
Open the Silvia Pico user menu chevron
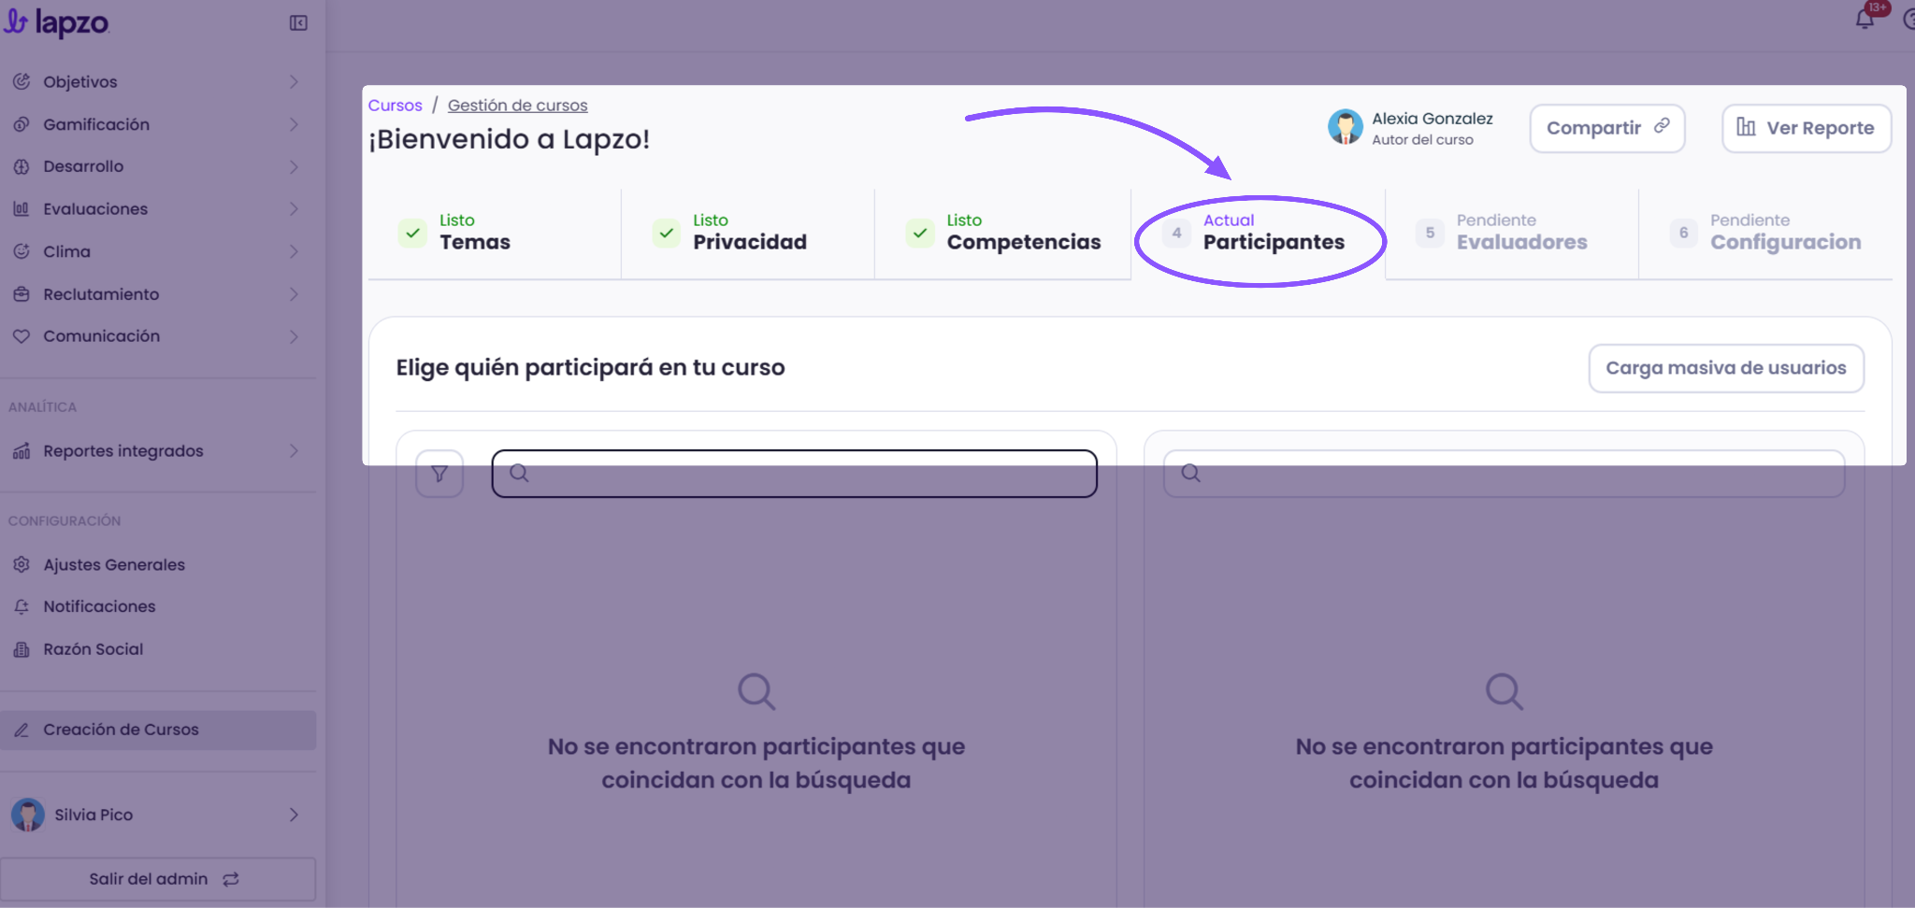tap(294, 815)
